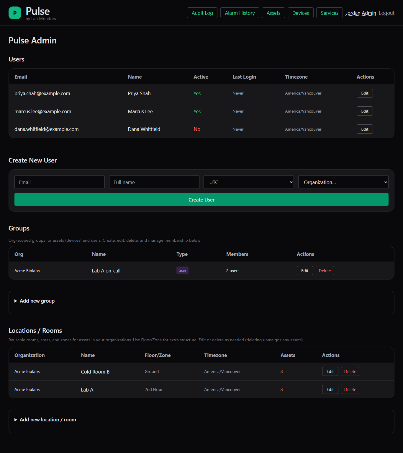Click the purple user type badge
Image resolution: width=403 pixels, height=453 pixels.
[182, 270]
